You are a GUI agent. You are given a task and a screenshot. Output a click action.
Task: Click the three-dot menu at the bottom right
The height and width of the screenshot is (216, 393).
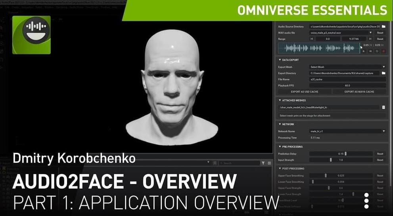(366, 201)
